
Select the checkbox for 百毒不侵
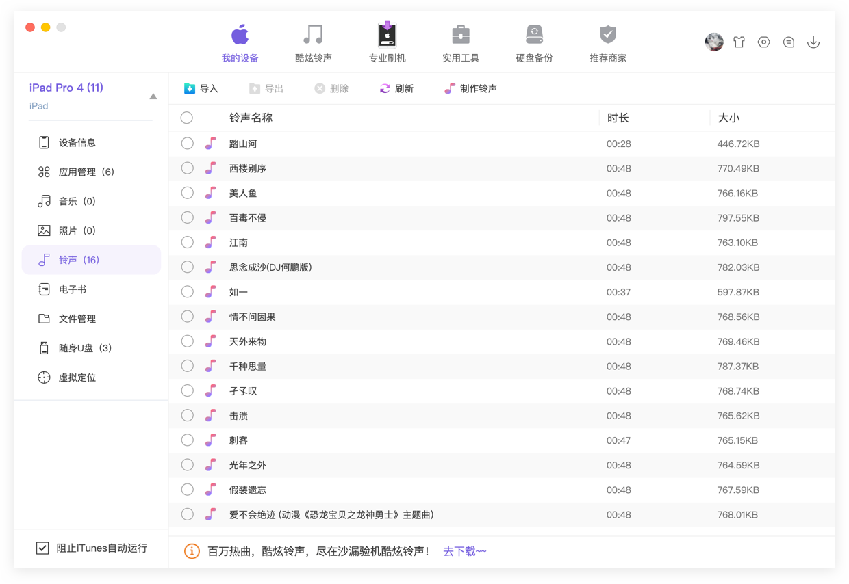tap(187, 217)
